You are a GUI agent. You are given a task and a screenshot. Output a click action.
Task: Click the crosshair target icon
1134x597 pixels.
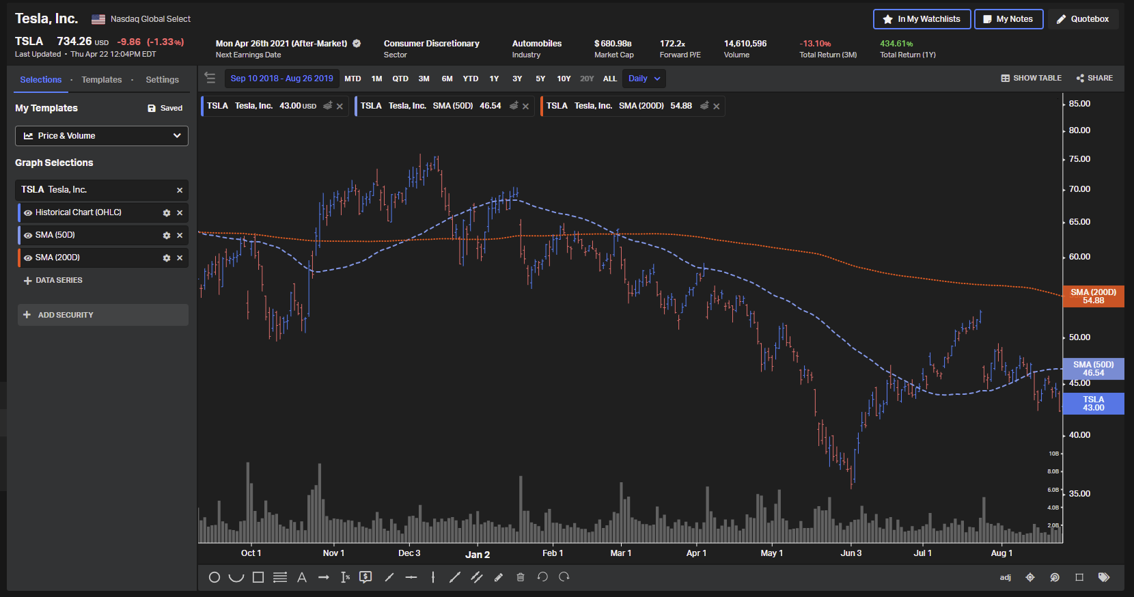click(x=1030, y=577)
